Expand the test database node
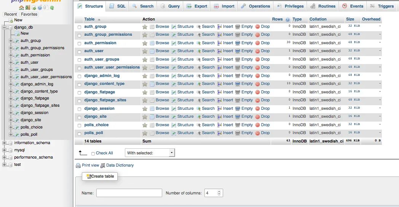The height and width of the screenshot is (207, 399). coord(4,165)
